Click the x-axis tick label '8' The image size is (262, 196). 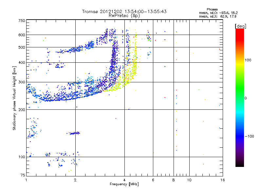point(174,180)
